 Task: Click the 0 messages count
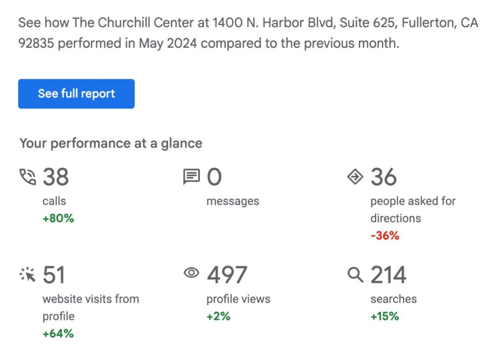[x=214, y=177]
